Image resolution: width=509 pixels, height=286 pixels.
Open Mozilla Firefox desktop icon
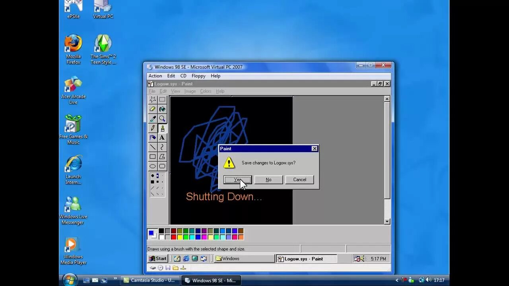(73, 50)
